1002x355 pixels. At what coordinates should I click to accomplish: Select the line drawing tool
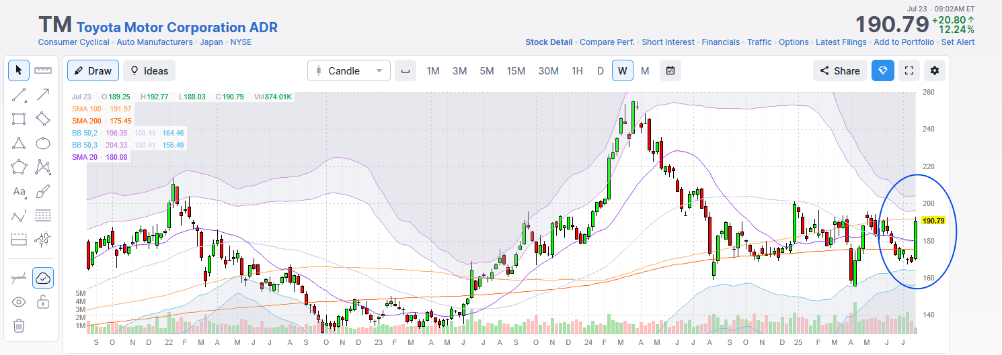coord(19,95)
